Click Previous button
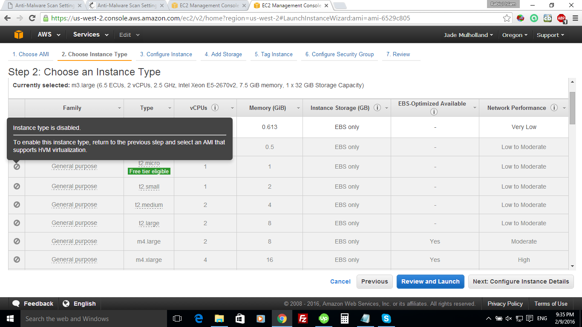 (x=375, y=281)
